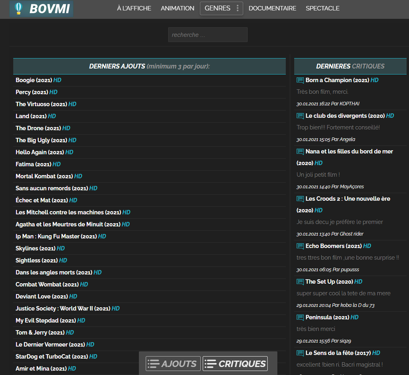The image size is (409, 375).
Task: Open Born a Champion (2021) review title
Action: tap(342, 80)
